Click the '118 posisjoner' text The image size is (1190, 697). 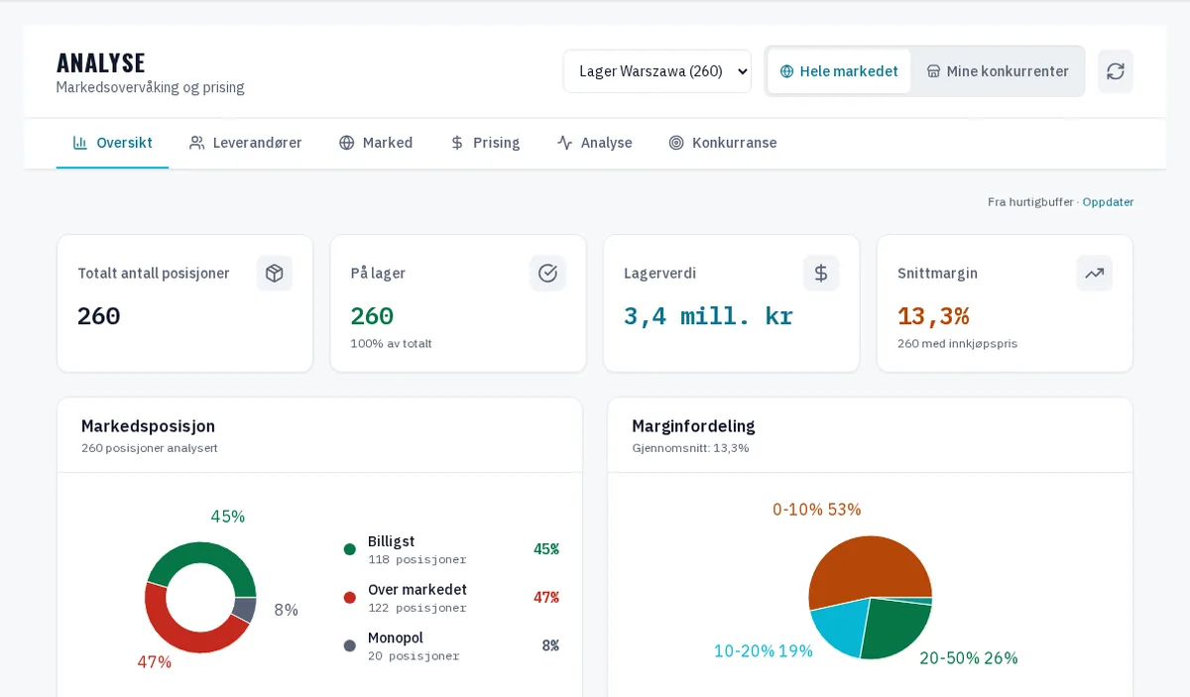(x=417, y=560)
